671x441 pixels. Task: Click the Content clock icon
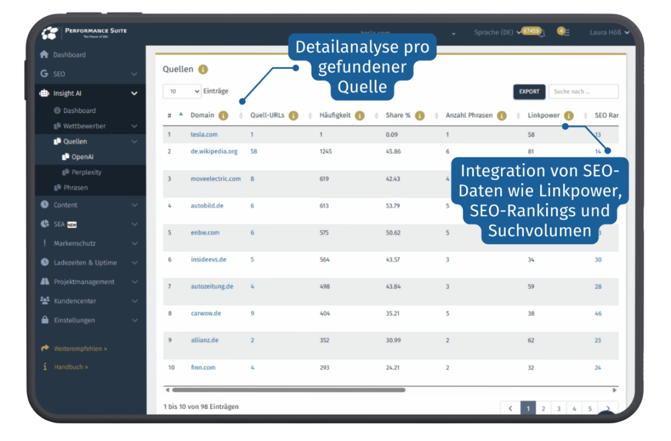tap(44, 205)
